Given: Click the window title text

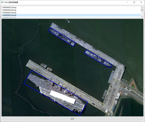Looking at the screenshot, I should click(x=11, y=2).
